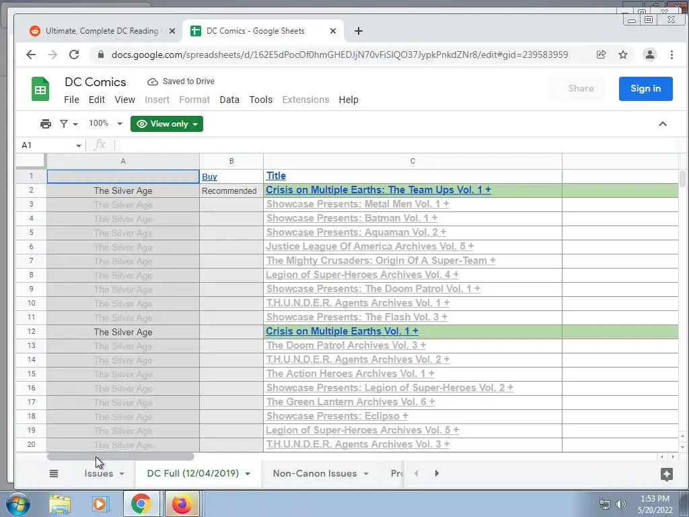
Task: Open the Tools menu
Action: pyautogui.click(x=261, y=100)
